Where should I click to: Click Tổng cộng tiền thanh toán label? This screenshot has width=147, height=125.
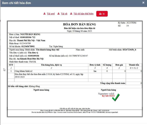tap(113, 83)
